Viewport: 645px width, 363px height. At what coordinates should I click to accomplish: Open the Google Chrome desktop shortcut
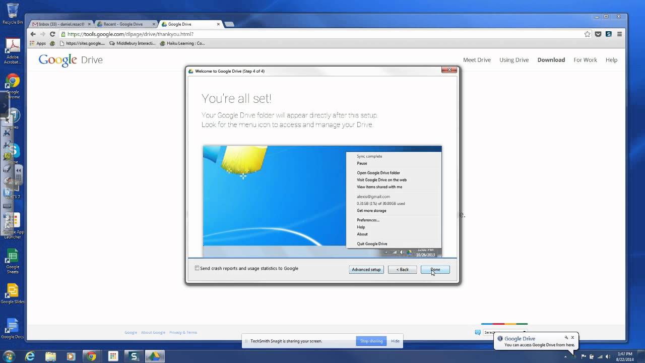[x=13, y=87]
